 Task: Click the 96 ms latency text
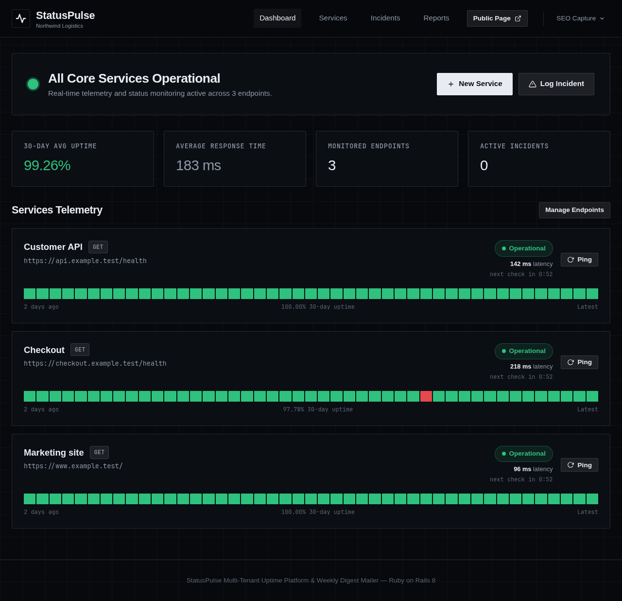(x=533, y=469)
